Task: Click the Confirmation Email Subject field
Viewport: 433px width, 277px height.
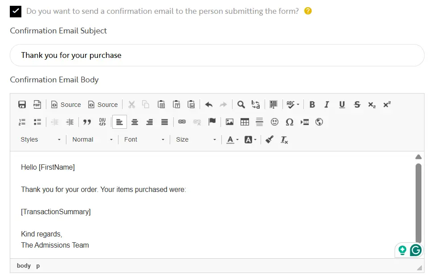Action: 217,55
